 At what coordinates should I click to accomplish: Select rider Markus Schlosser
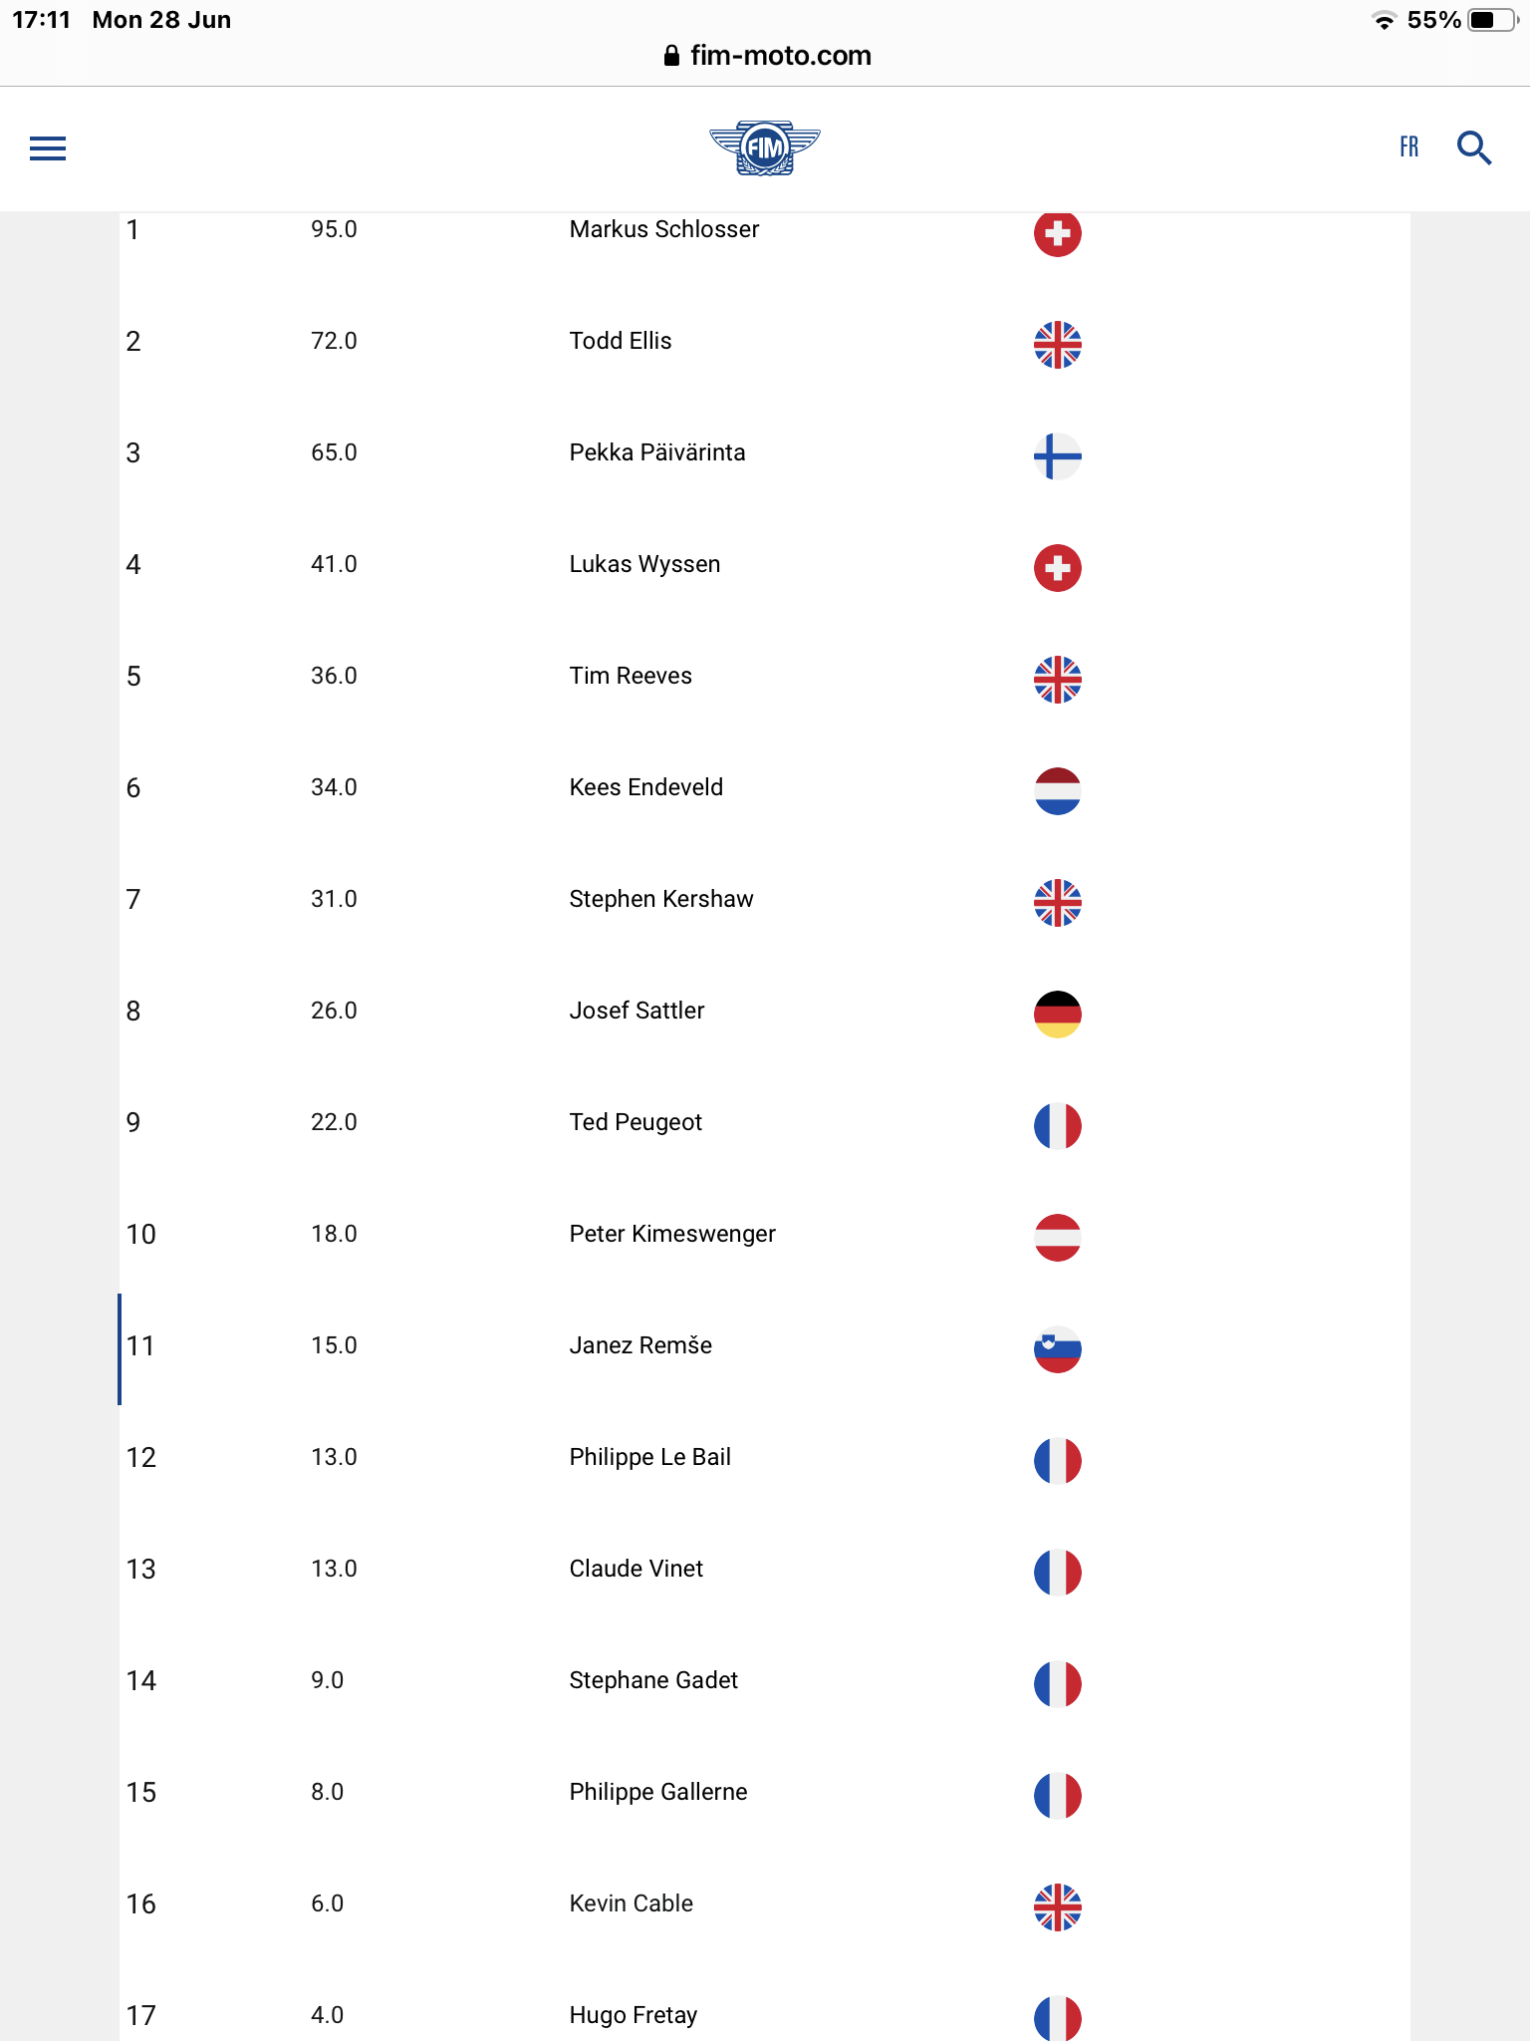pos(664,229)
